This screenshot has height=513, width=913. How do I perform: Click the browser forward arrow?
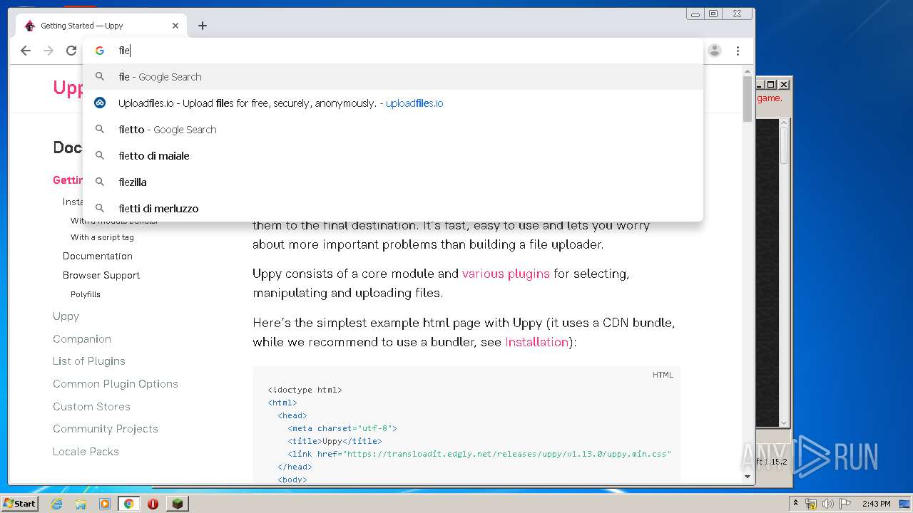coord(49,51)
